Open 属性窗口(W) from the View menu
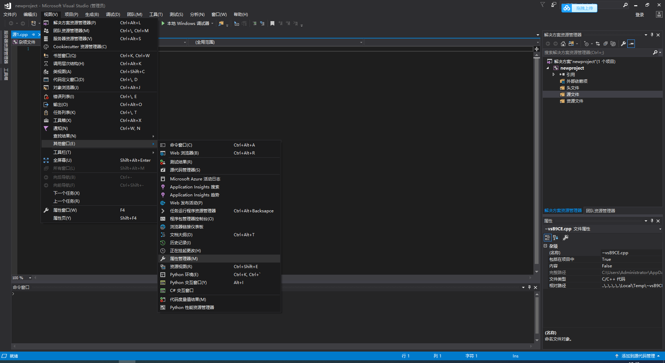The image size is (665, 363). click(x=99, y=210)
